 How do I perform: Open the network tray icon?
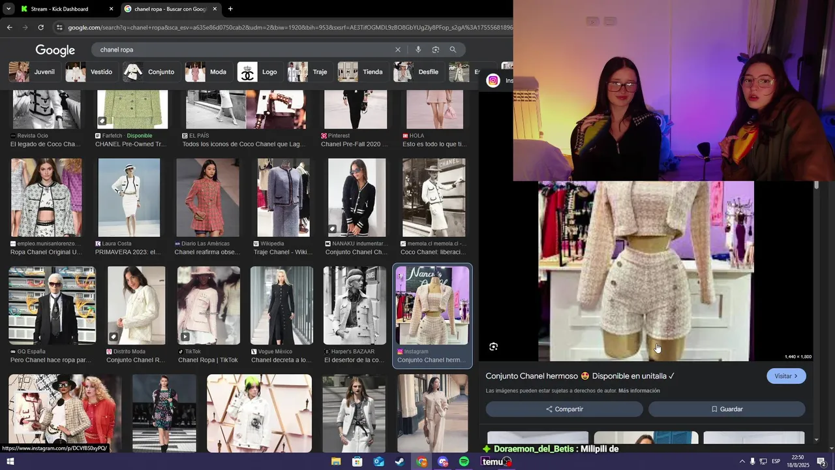click(x=763, y=462)
